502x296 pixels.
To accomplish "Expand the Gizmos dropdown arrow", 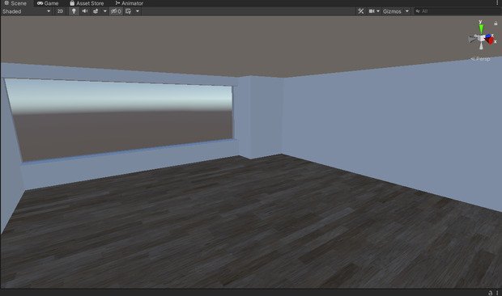I will point(407,11).
